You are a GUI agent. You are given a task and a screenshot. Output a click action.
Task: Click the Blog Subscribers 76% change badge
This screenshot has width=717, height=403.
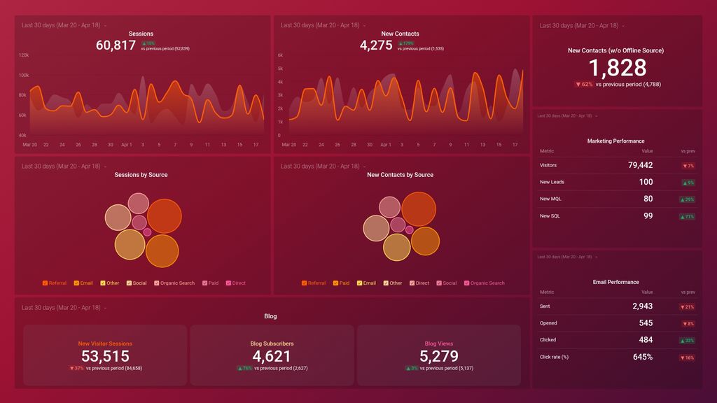point(244,368)
